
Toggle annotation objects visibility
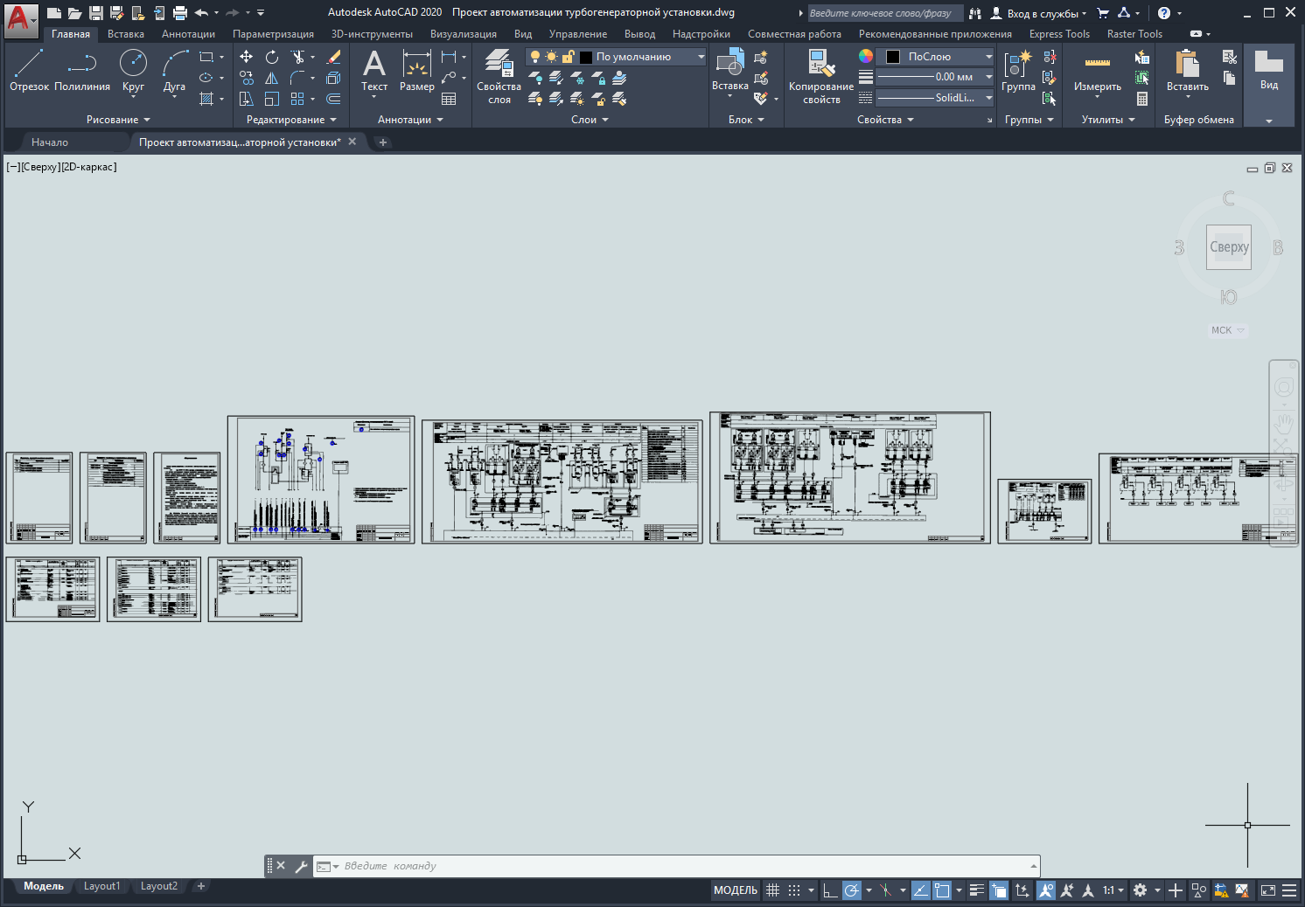point(1045,890)
